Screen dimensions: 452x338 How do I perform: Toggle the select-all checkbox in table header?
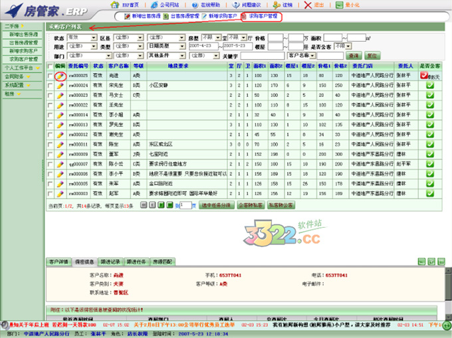[x=50, y=66]
